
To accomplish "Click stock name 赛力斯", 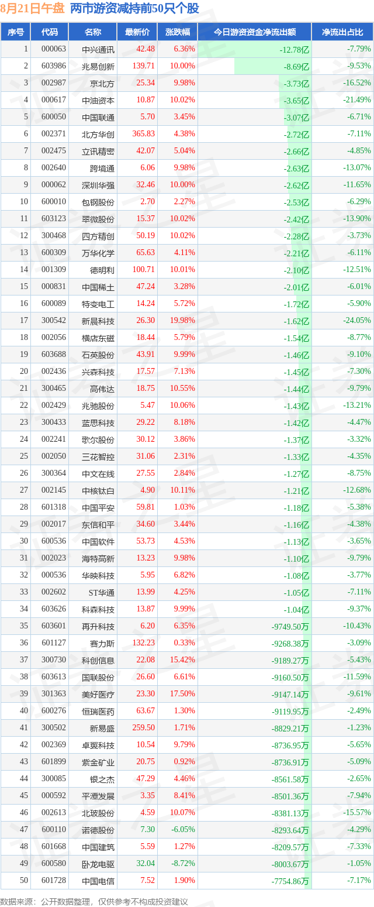I will 102,643.
